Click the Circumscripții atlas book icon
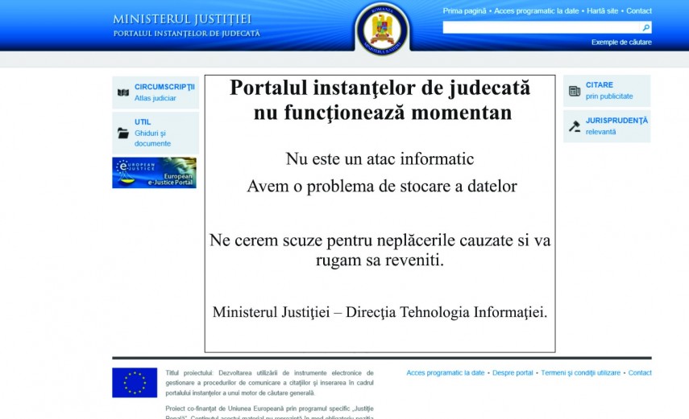 tap(123, 92)
